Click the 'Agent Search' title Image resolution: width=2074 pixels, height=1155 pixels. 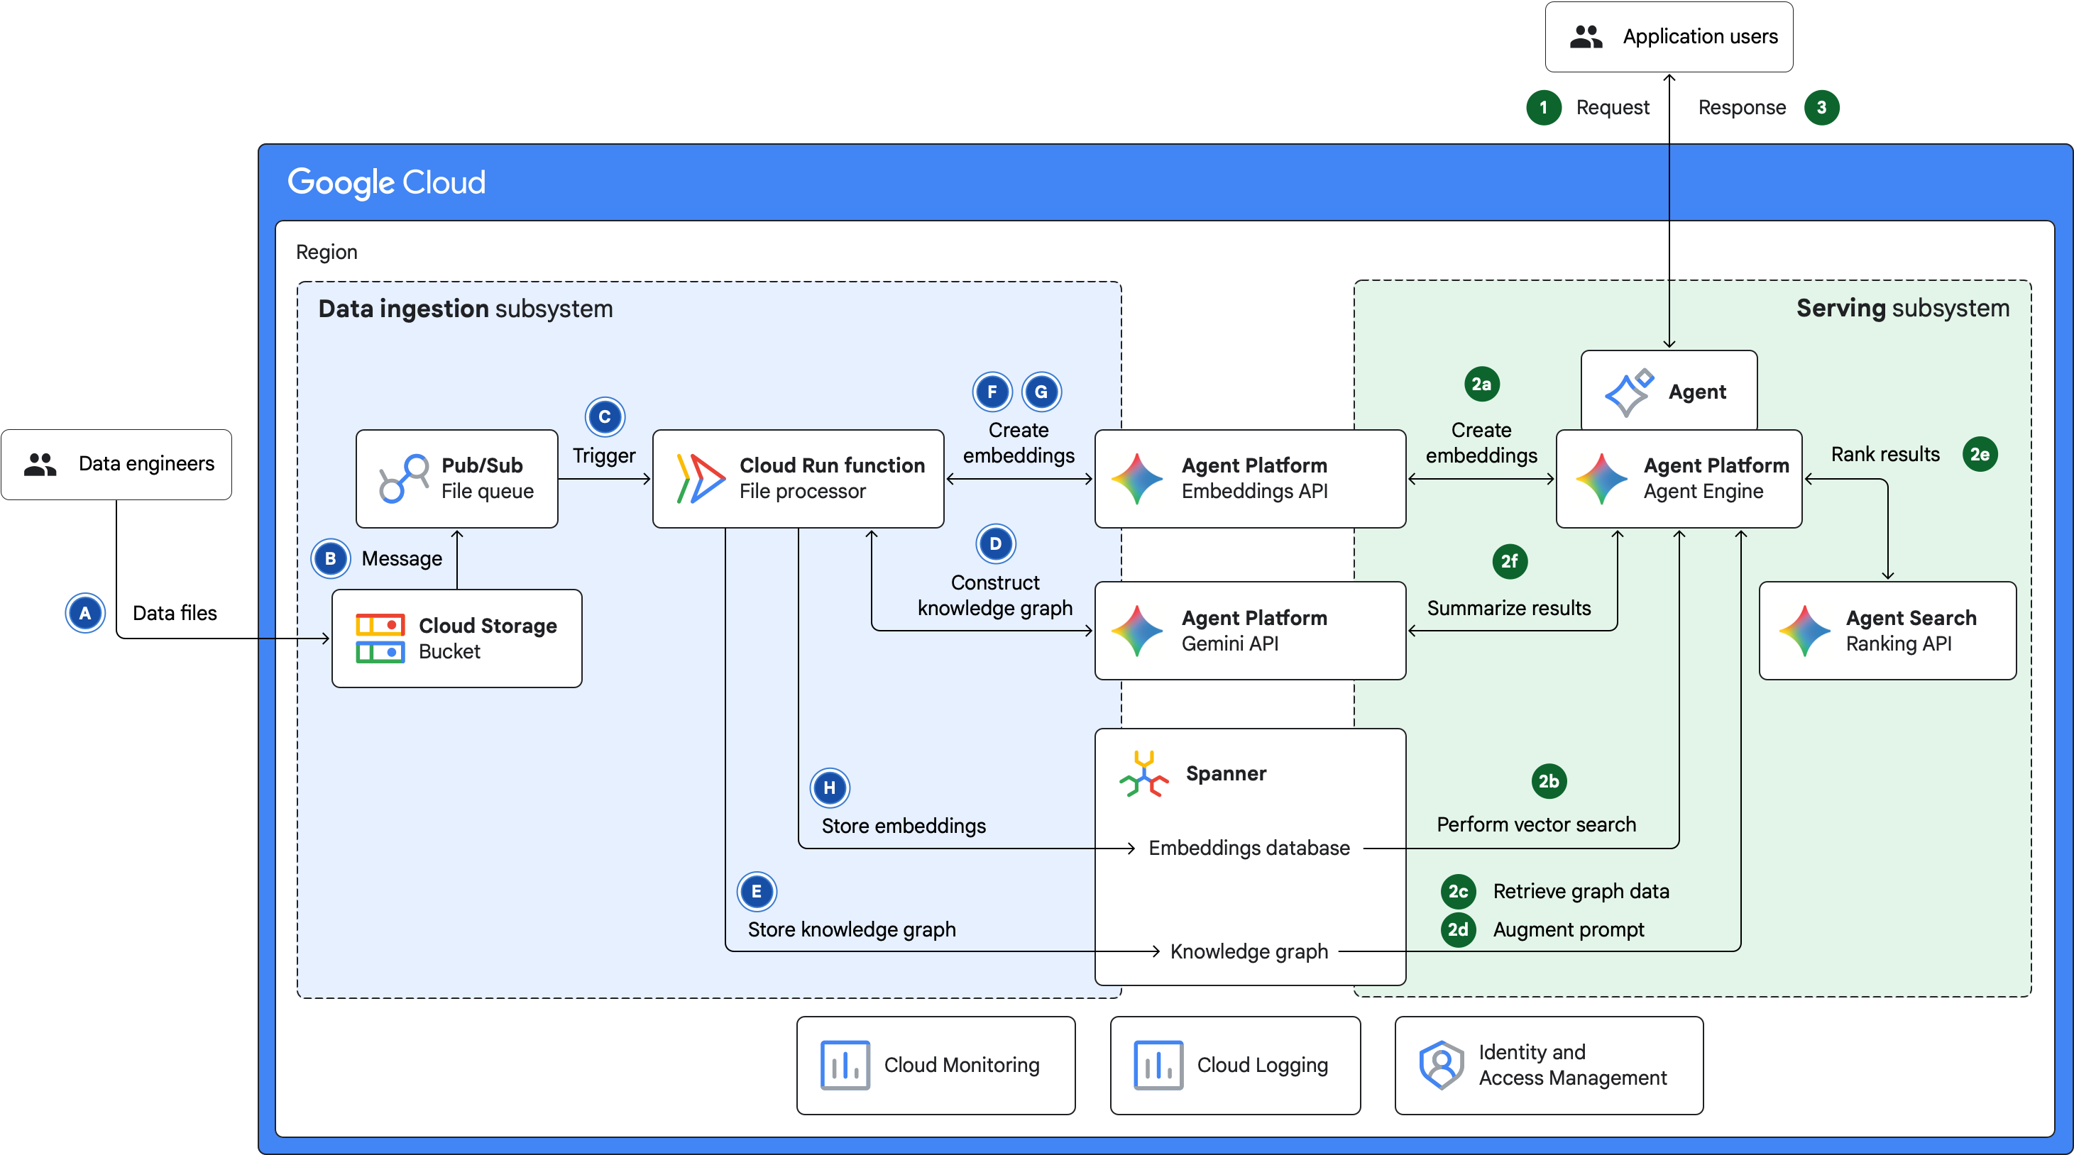pos(1911,618)
